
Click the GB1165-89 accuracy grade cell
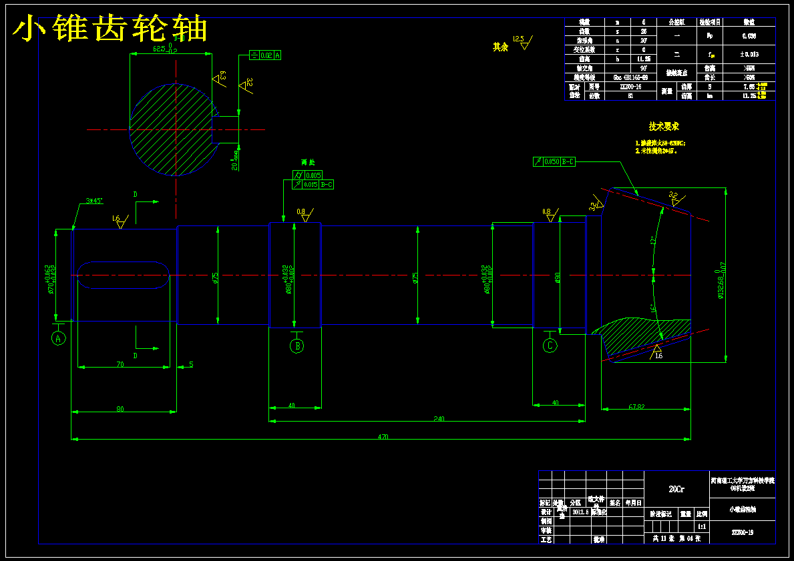630,77
